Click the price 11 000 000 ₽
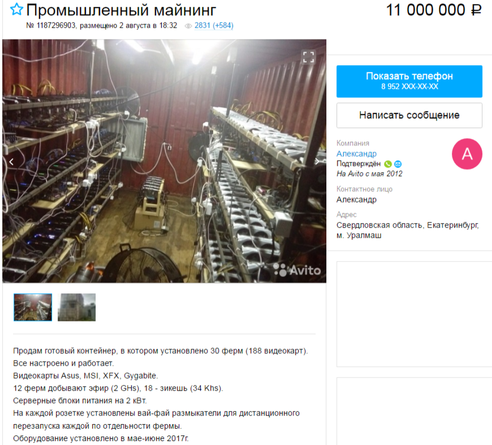 click(x=434, y=10)
